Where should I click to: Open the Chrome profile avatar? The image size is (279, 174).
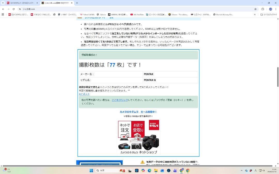(x=270, y=9)
